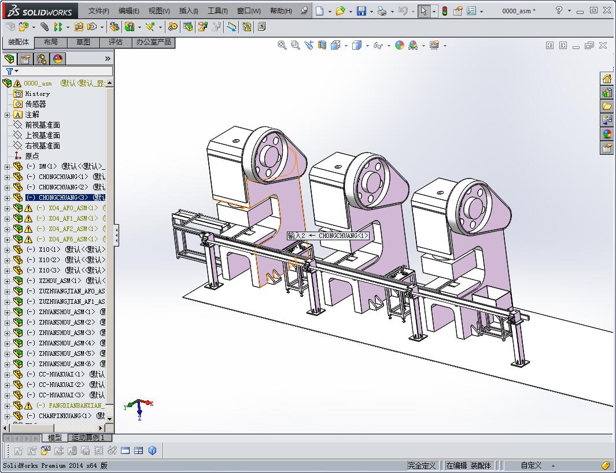Toggle RealView graphics in view settings

(435, 44)
